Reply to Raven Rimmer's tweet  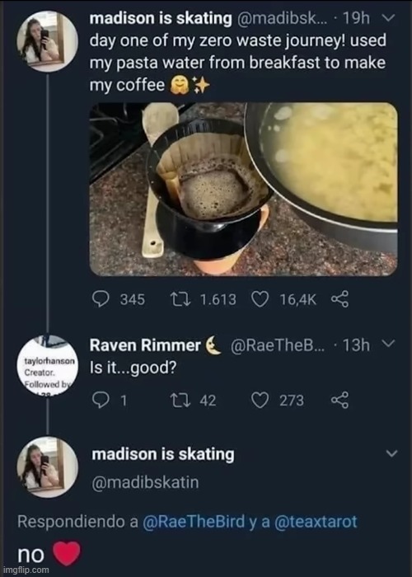(101, 400)
